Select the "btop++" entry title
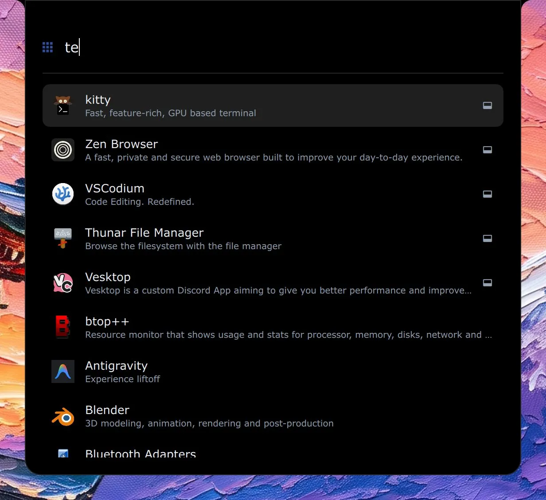Image resolution: width=546 pixels, height=500 pixels. pos(107,322)
